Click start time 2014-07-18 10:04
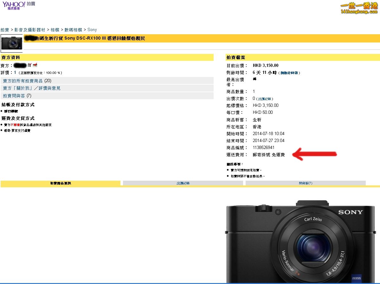Image resolution: width=380 pixels, height=284 pixels. [x=268, y=133]
